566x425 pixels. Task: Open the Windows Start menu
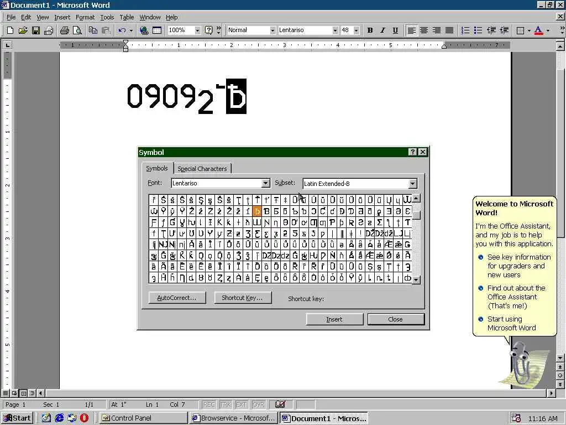(17, 418)
